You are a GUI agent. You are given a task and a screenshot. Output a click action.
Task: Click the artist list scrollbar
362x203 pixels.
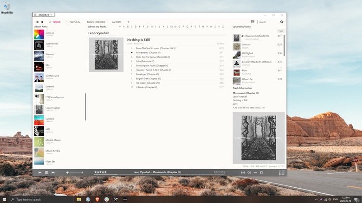(x=85, y=107)
